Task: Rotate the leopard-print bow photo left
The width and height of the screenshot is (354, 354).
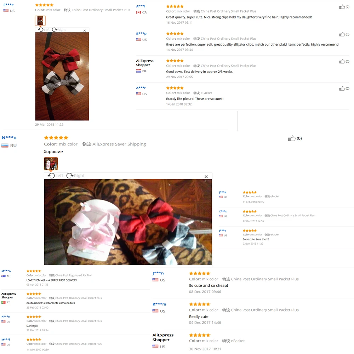Action: (x=56, y=176)
